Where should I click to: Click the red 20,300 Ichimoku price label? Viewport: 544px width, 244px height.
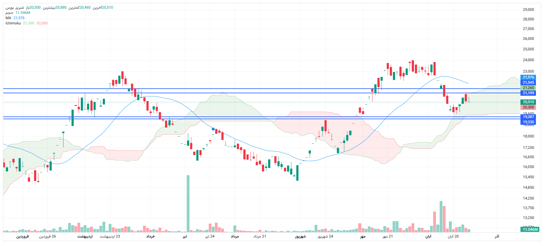point(528,107)
